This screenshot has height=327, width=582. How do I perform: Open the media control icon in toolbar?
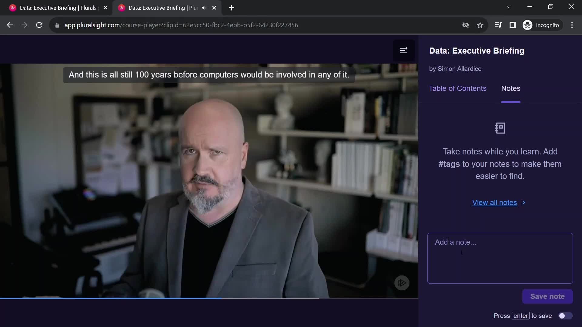point(498,25)
